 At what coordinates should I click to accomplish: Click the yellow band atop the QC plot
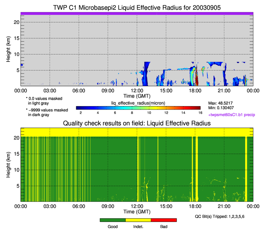137,132
